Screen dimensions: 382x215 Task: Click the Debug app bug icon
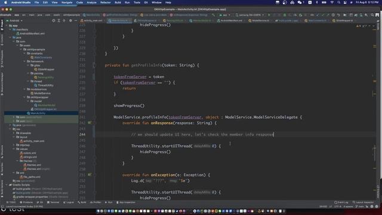284,15
